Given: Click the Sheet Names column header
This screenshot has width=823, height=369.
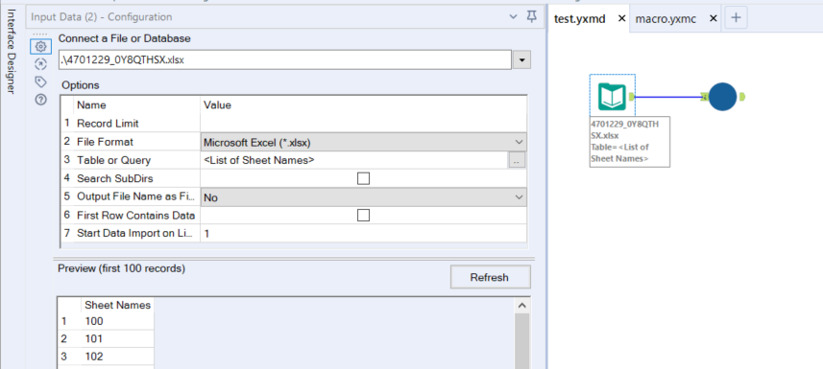Looking at the screenshot, I should 117,305.
